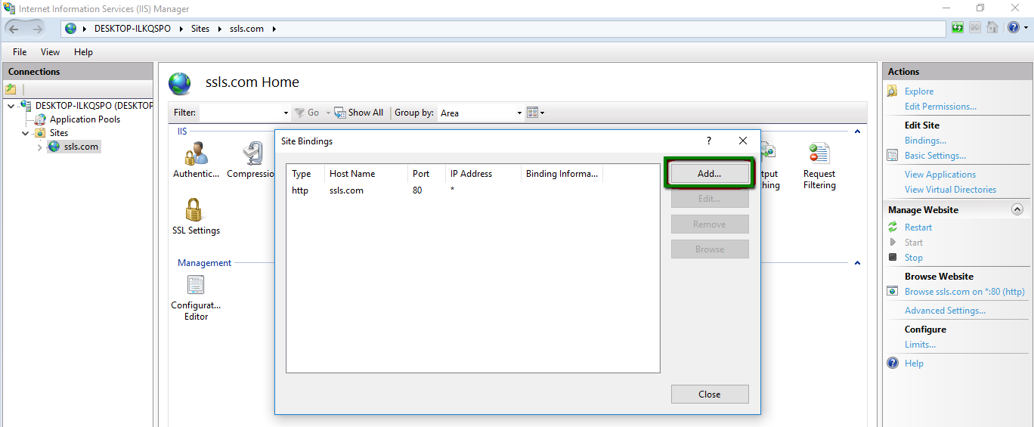Open the help icon dropdown arrow in address bar

1026,28
